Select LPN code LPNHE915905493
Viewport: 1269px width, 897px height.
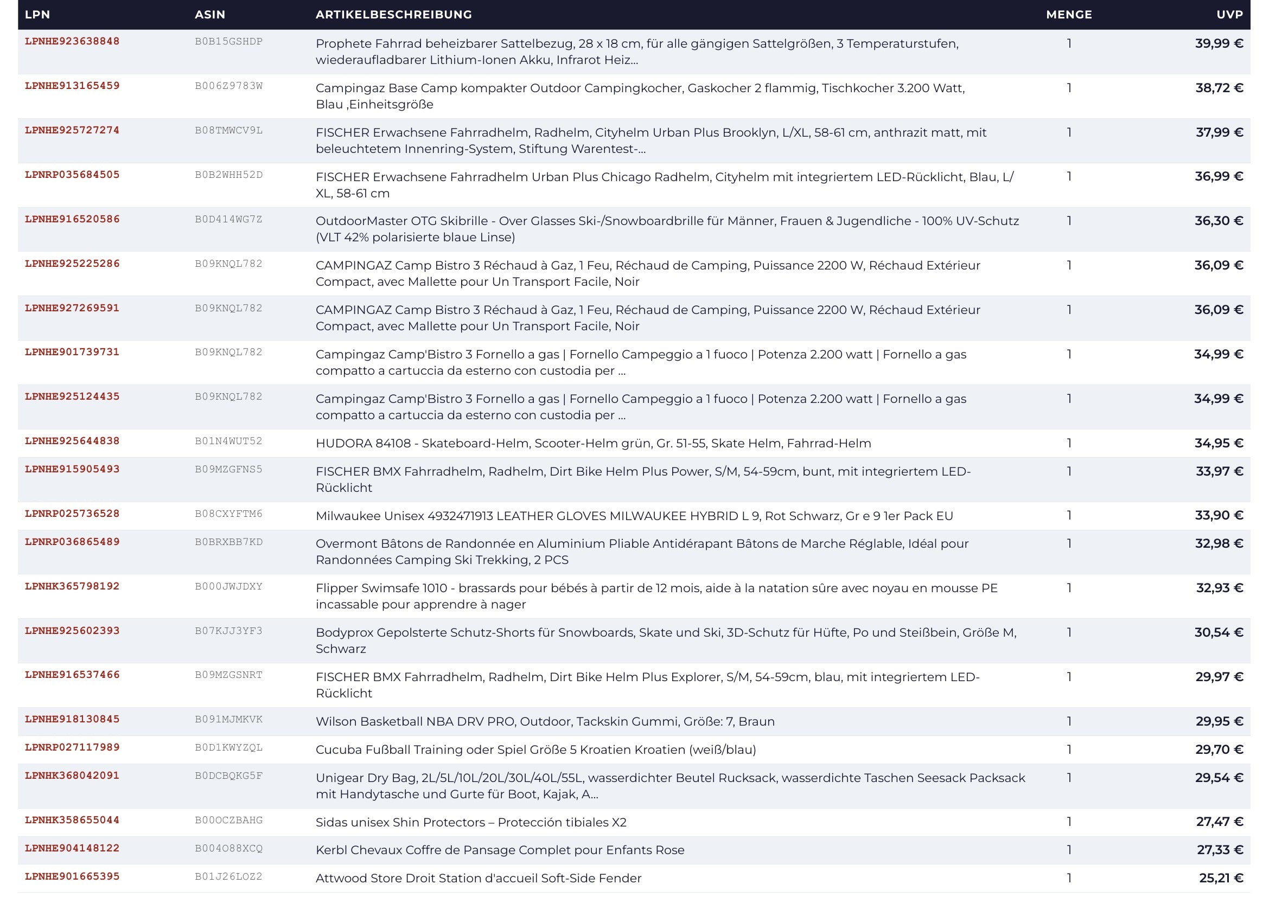(x=72, y=469)
